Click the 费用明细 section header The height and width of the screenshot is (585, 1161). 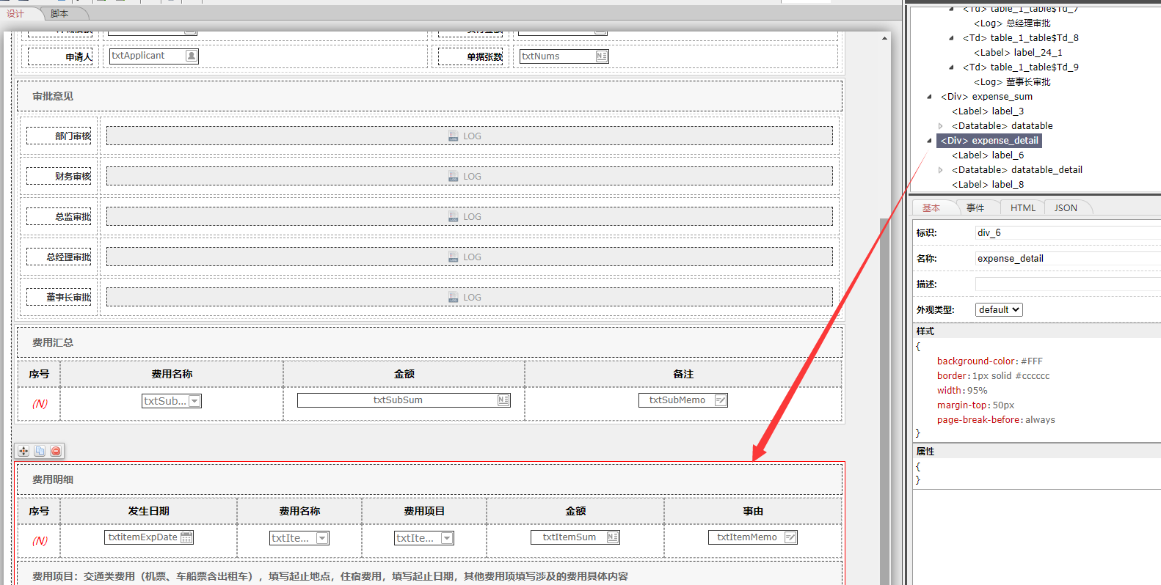(x=429, y=479)
